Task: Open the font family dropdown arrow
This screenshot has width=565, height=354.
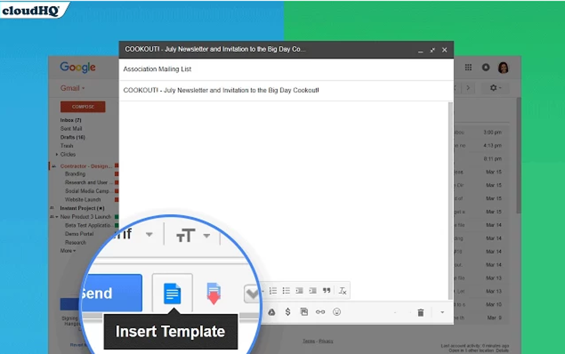Action: click(x=149, y=235)
